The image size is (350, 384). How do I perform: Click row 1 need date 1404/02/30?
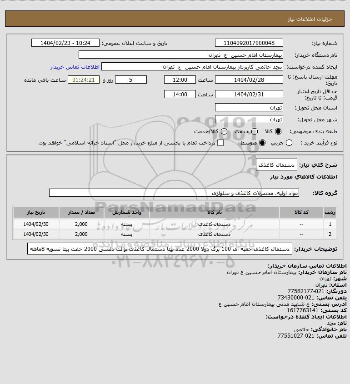coord(36,224)
